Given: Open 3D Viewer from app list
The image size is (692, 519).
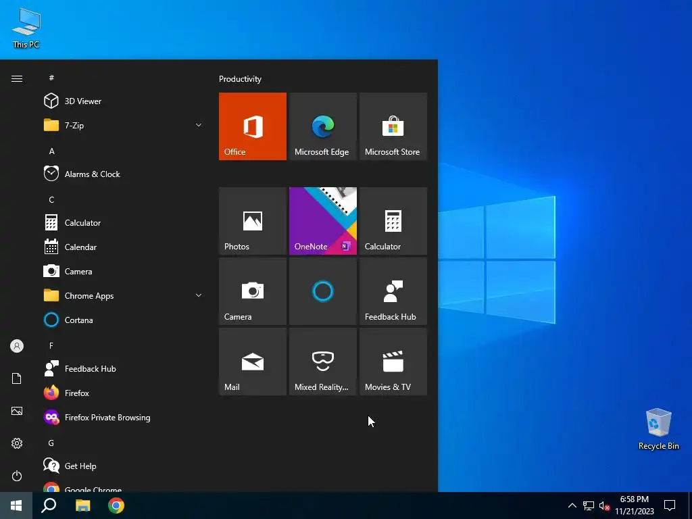Looking at the screenshot, I should [x=123, y=101].
